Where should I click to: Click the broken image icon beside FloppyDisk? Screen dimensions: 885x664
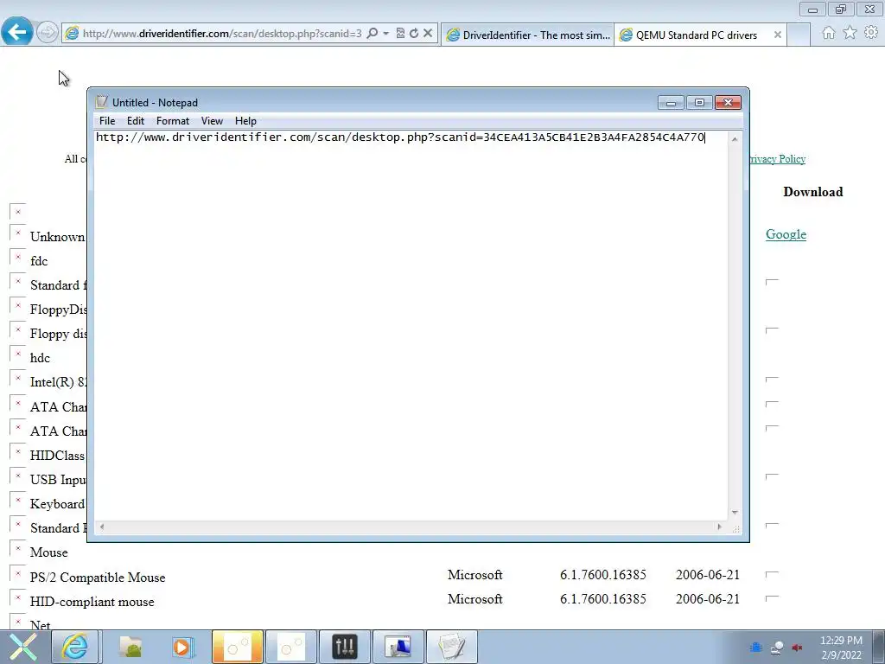coord(17,307)
